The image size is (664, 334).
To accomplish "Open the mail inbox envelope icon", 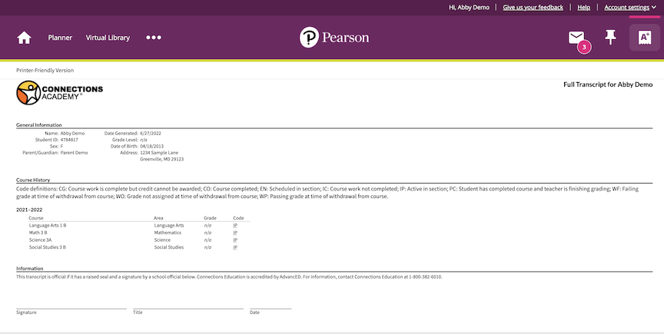I will pos(576,37).
